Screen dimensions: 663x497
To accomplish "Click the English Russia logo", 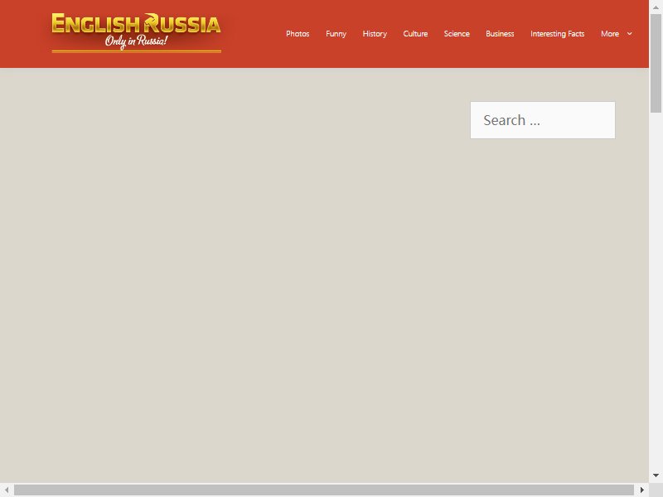I will pos(136,32).
